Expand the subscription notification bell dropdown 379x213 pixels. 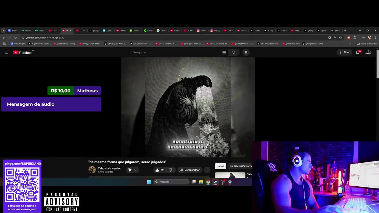point(132,170)
